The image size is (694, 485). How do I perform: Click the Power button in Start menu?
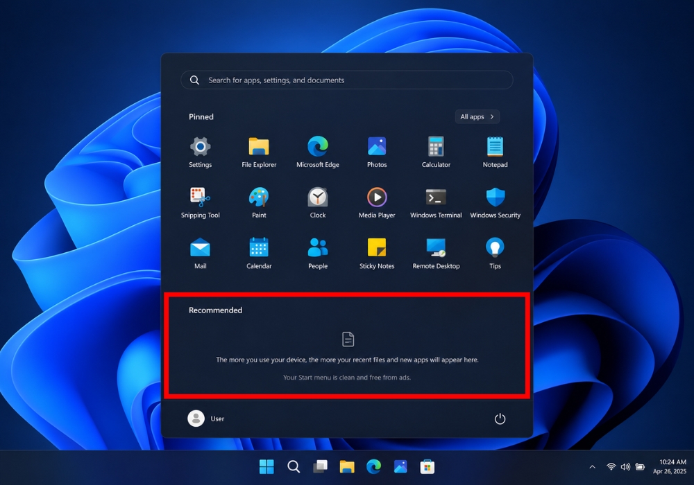click(500, 418)
